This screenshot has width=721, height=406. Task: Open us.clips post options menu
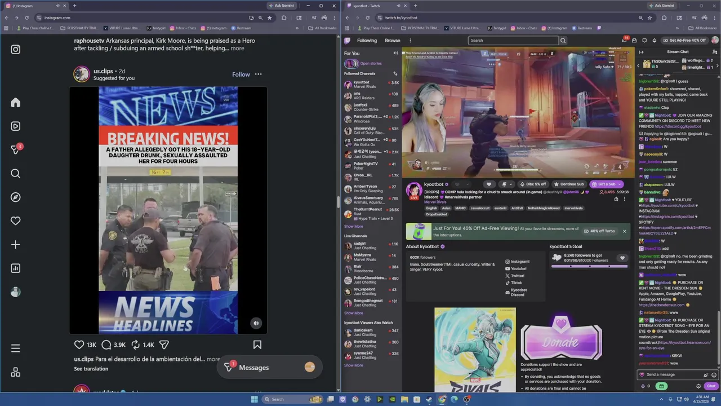258,74
